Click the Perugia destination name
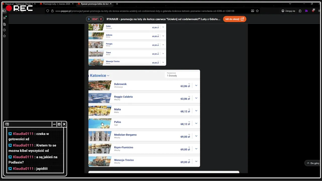The image size is (322, 181). point(109,44)
